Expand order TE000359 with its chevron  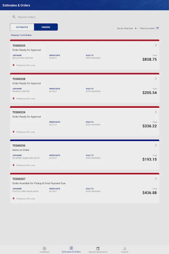point(156,45)
